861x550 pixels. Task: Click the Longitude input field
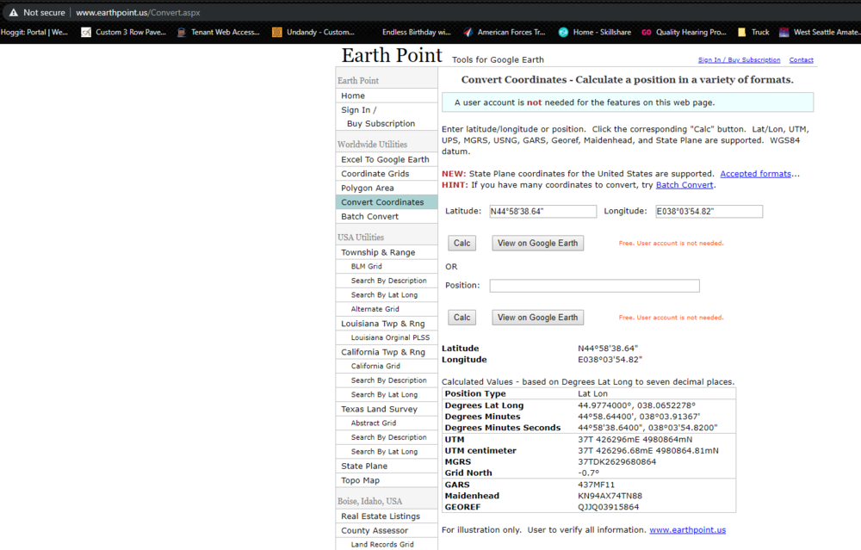point(709,212)
